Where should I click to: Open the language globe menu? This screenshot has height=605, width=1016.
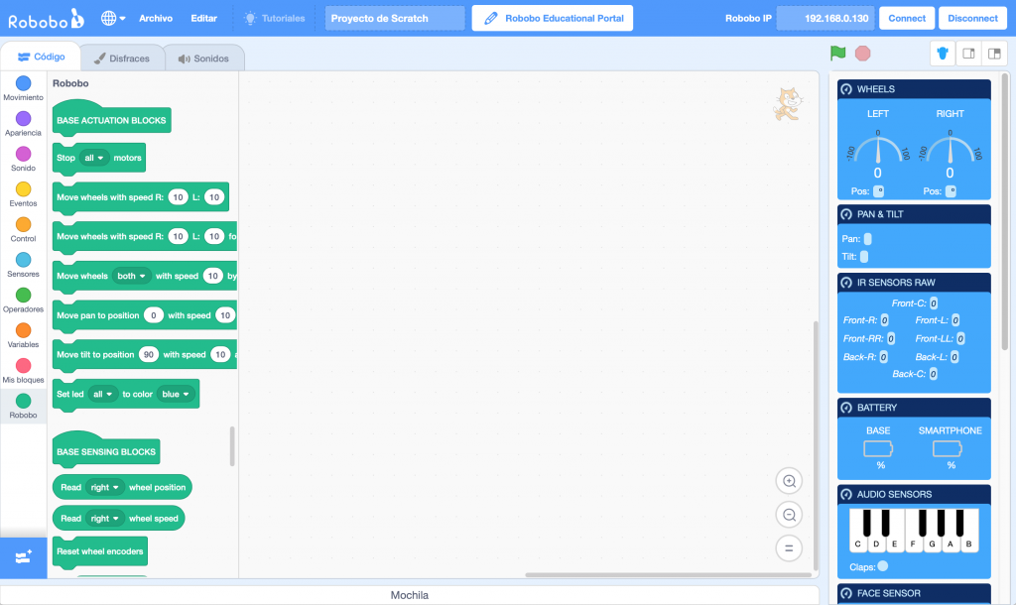113,18
